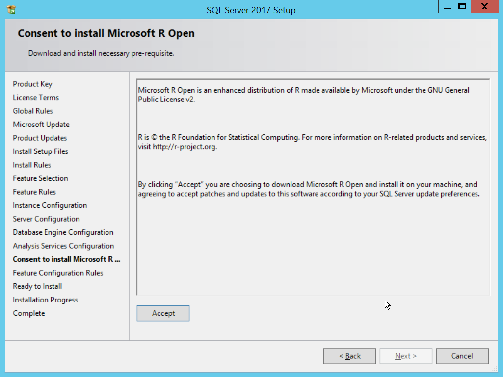This screenshot has height=377, width=503.
Task: Choose Feature Selection in sidebar
Action: click(x=40, y=178)
